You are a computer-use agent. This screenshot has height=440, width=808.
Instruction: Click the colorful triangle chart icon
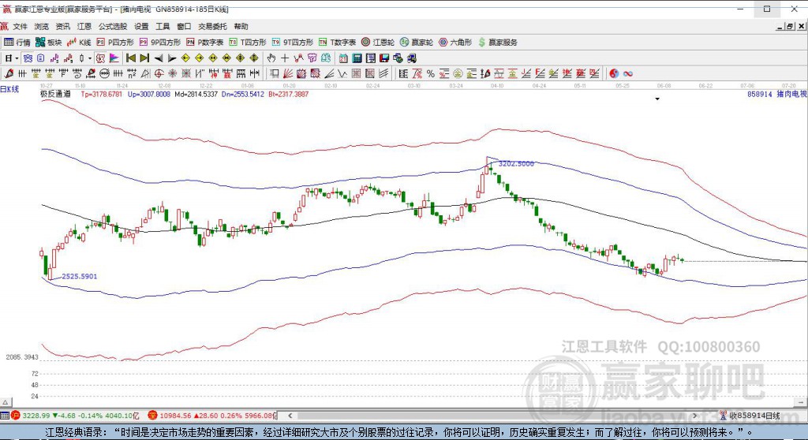114,58
